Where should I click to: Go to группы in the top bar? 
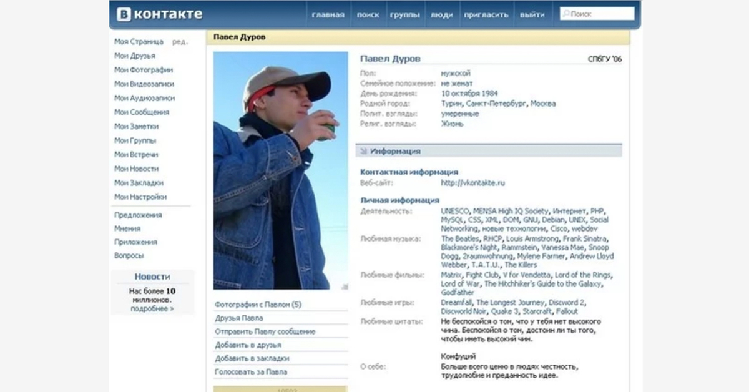click(404, 15)
